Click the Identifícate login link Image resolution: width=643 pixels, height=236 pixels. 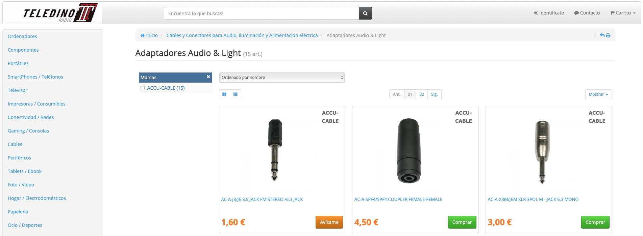point(549,13)
